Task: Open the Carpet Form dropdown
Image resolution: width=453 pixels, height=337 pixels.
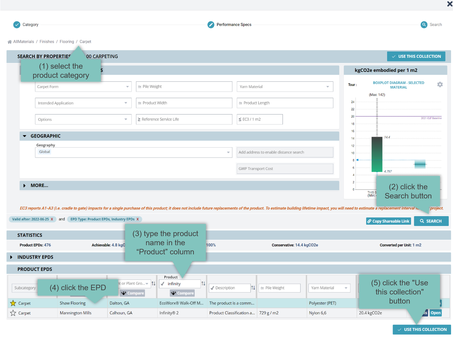Action: tap(83, 87)
